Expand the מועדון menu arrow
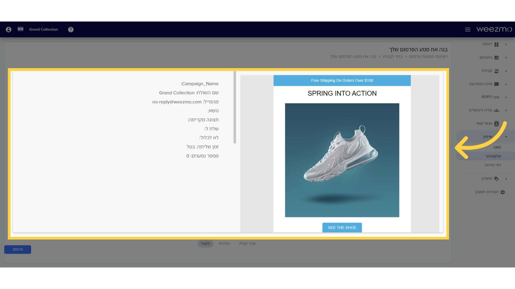This screenshot has width=515, height=289. [x=506, y=179]
